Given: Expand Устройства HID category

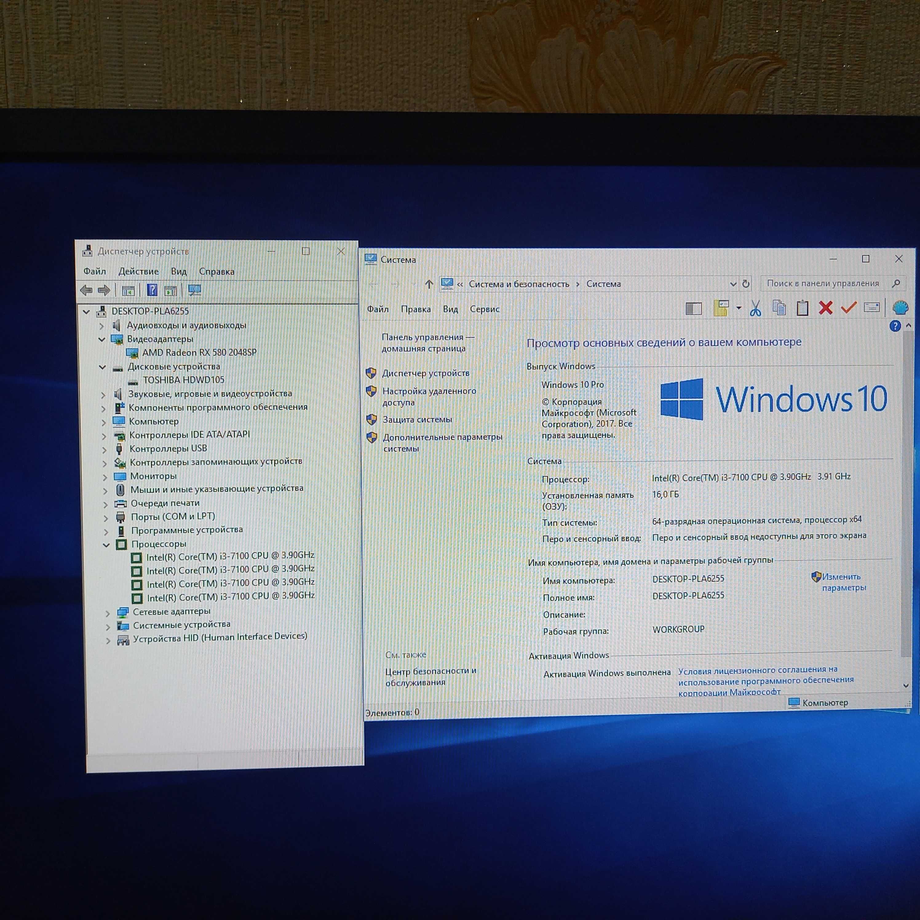Looking at the screenshot, I should click(x=108, y=640).
